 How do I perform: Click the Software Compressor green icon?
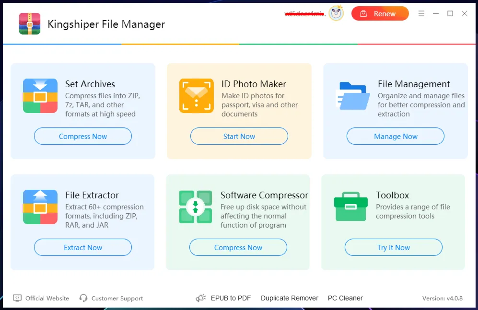[x=196, y=207]
